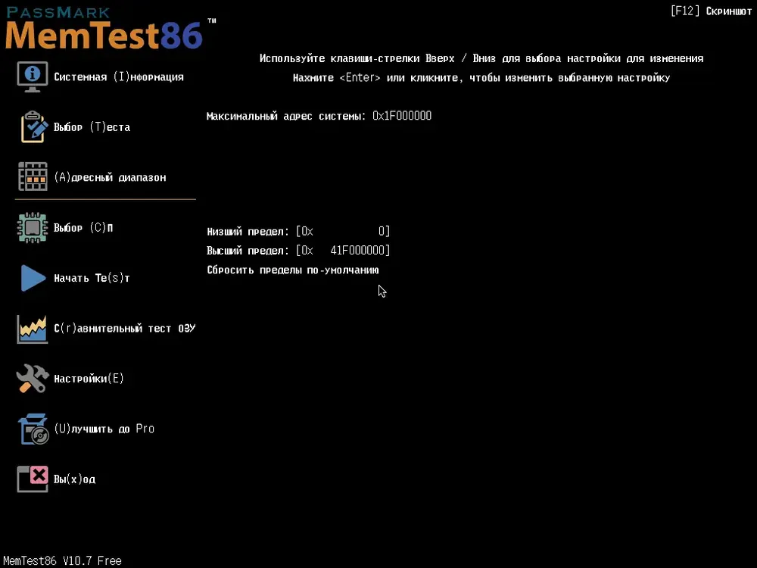Click "Сбросить пределы по-умолчанию"
Image resolution: width=757 pixels, height=568 pixels.
click(x=293, y=270)
